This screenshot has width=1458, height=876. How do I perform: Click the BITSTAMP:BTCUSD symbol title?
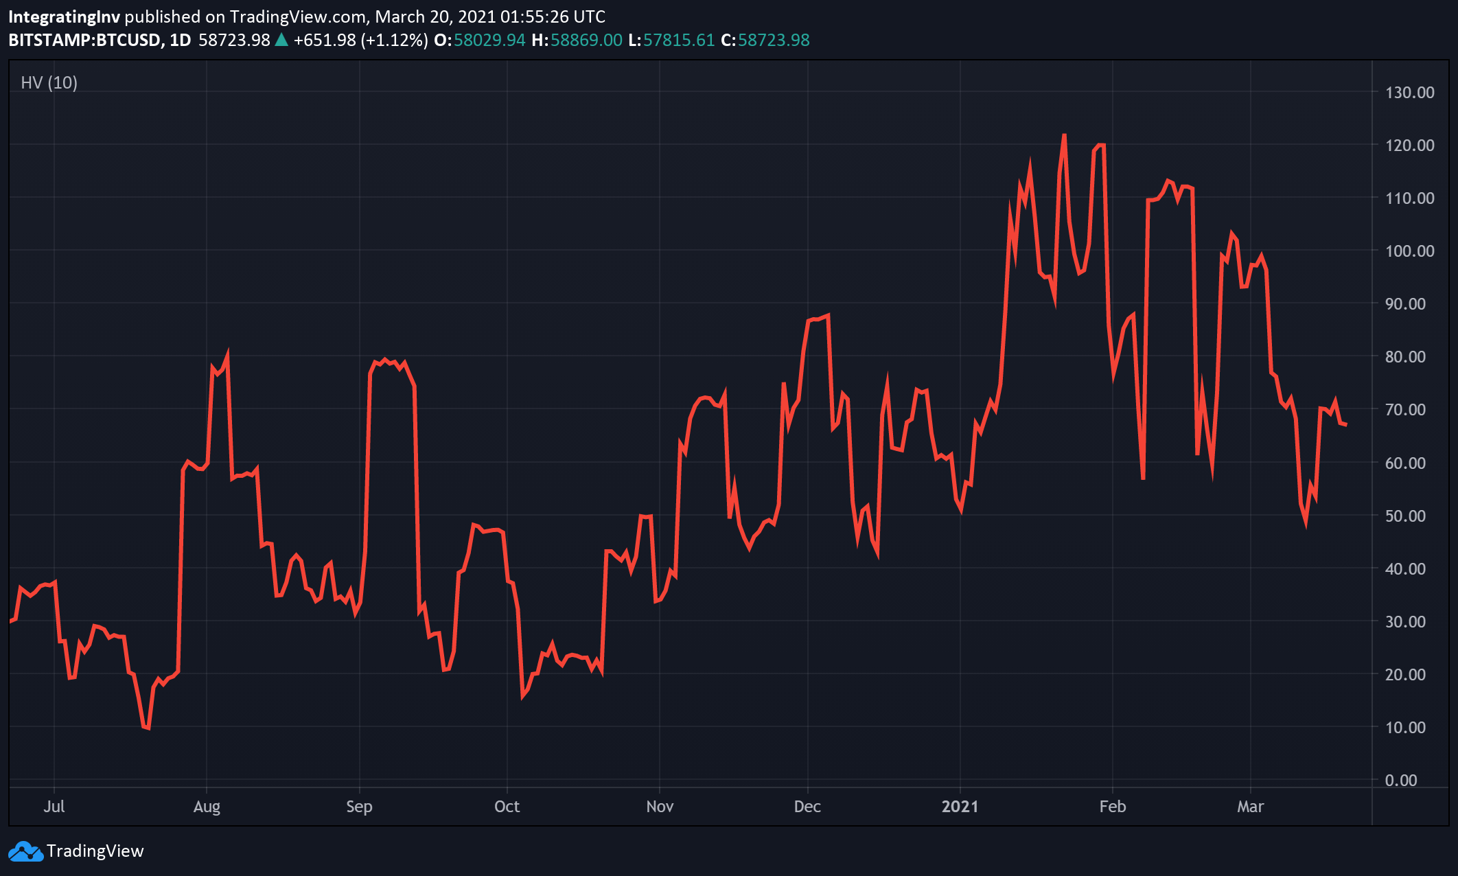click(84, 41)
